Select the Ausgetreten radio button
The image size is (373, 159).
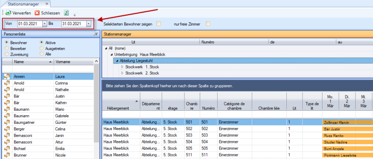click(41, 48)
